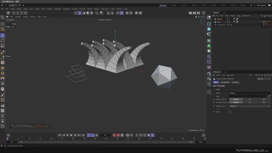
Task: Set Renderer Visibility to Off
Action: click(263, 102)
